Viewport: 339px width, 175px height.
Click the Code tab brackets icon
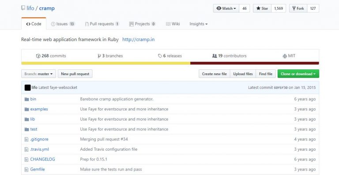click(28, 24)
